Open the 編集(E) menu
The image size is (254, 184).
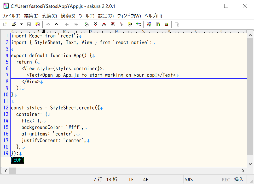(x=31, y=16)
